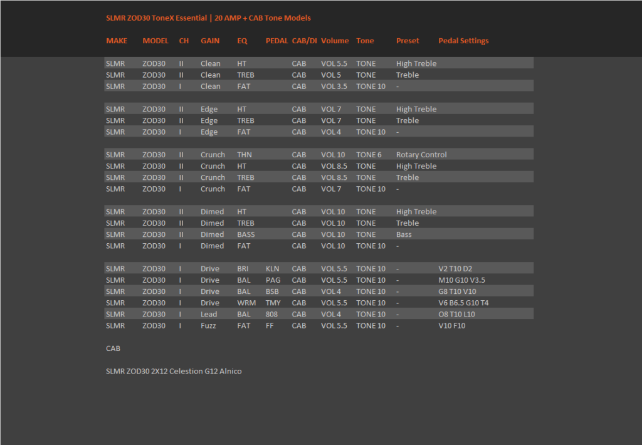642x445 pixels.
Task: Select FAT in the Dimed channel I row
Action: 244,246
